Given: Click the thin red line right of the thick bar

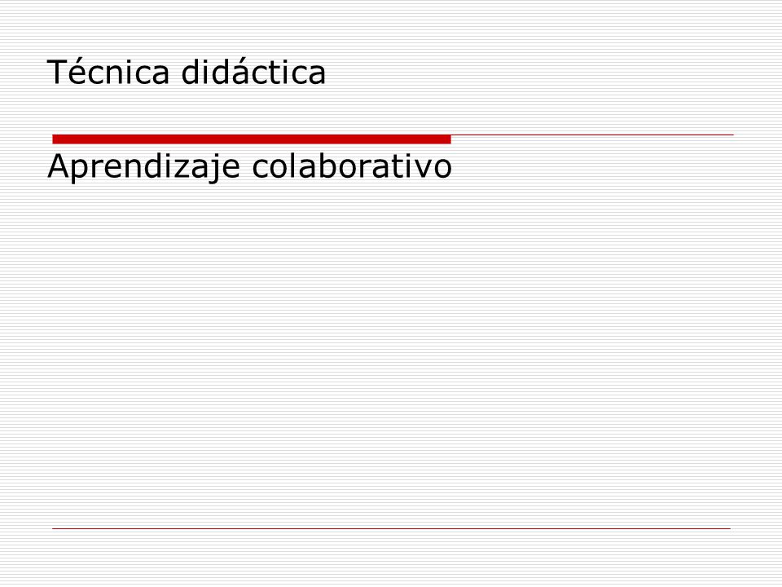Looking at the screenshot, I should 592,135.
